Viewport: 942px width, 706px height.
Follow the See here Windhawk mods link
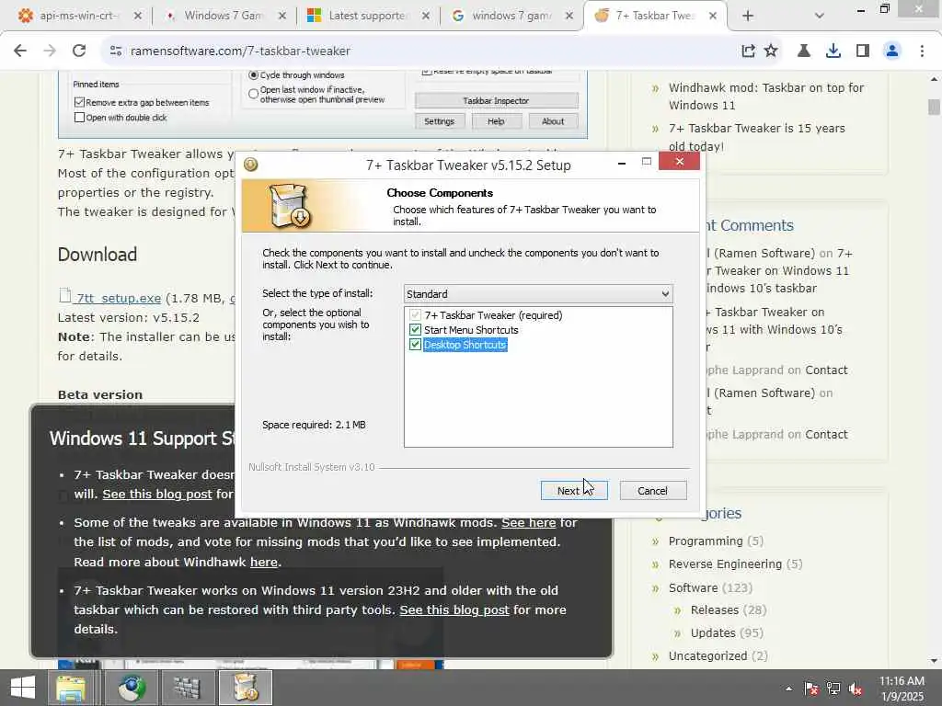click(x=529, y=522)
